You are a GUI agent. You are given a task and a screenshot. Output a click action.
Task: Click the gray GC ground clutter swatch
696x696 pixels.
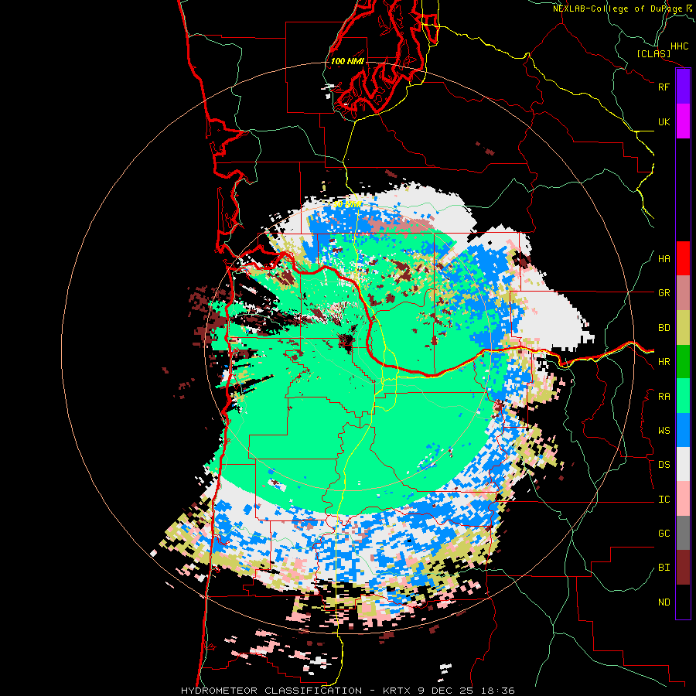point(683,533)
